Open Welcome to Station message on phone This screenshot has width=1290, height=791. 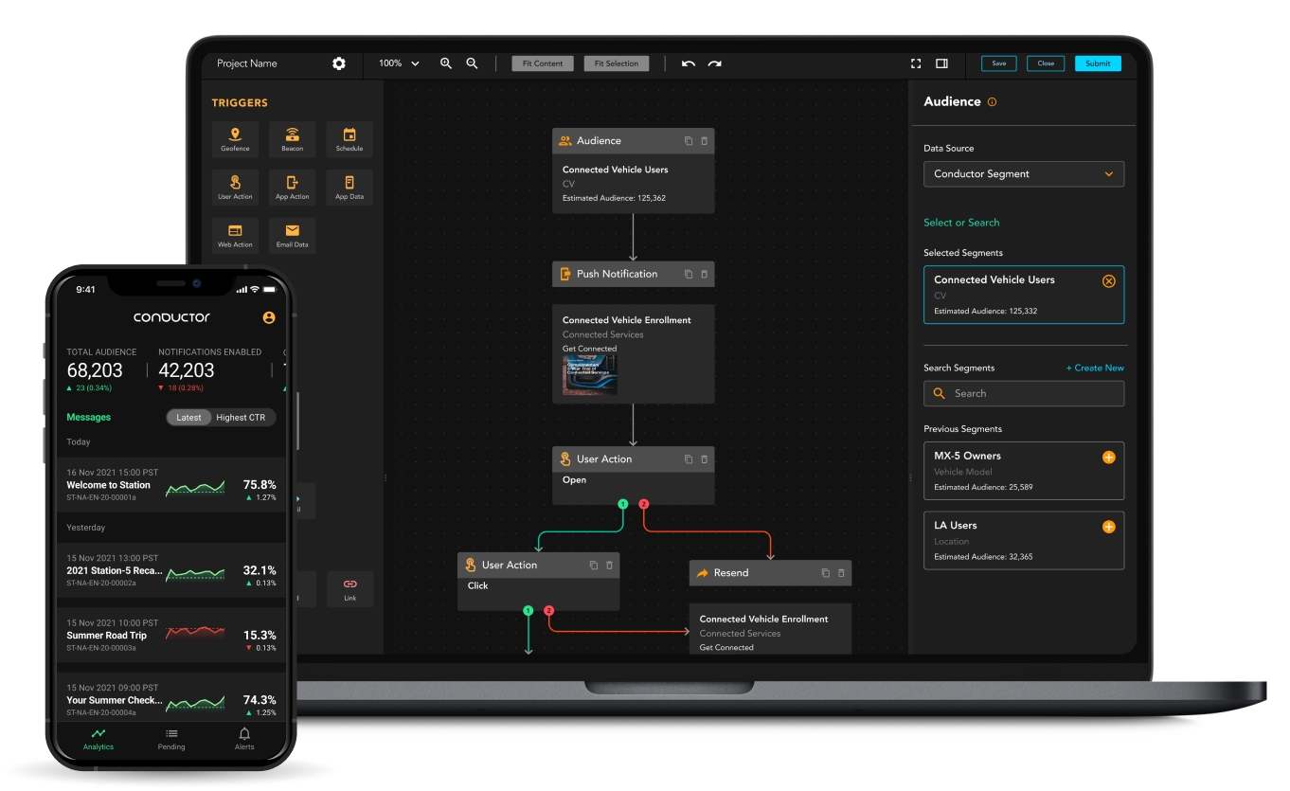(170, 484)
